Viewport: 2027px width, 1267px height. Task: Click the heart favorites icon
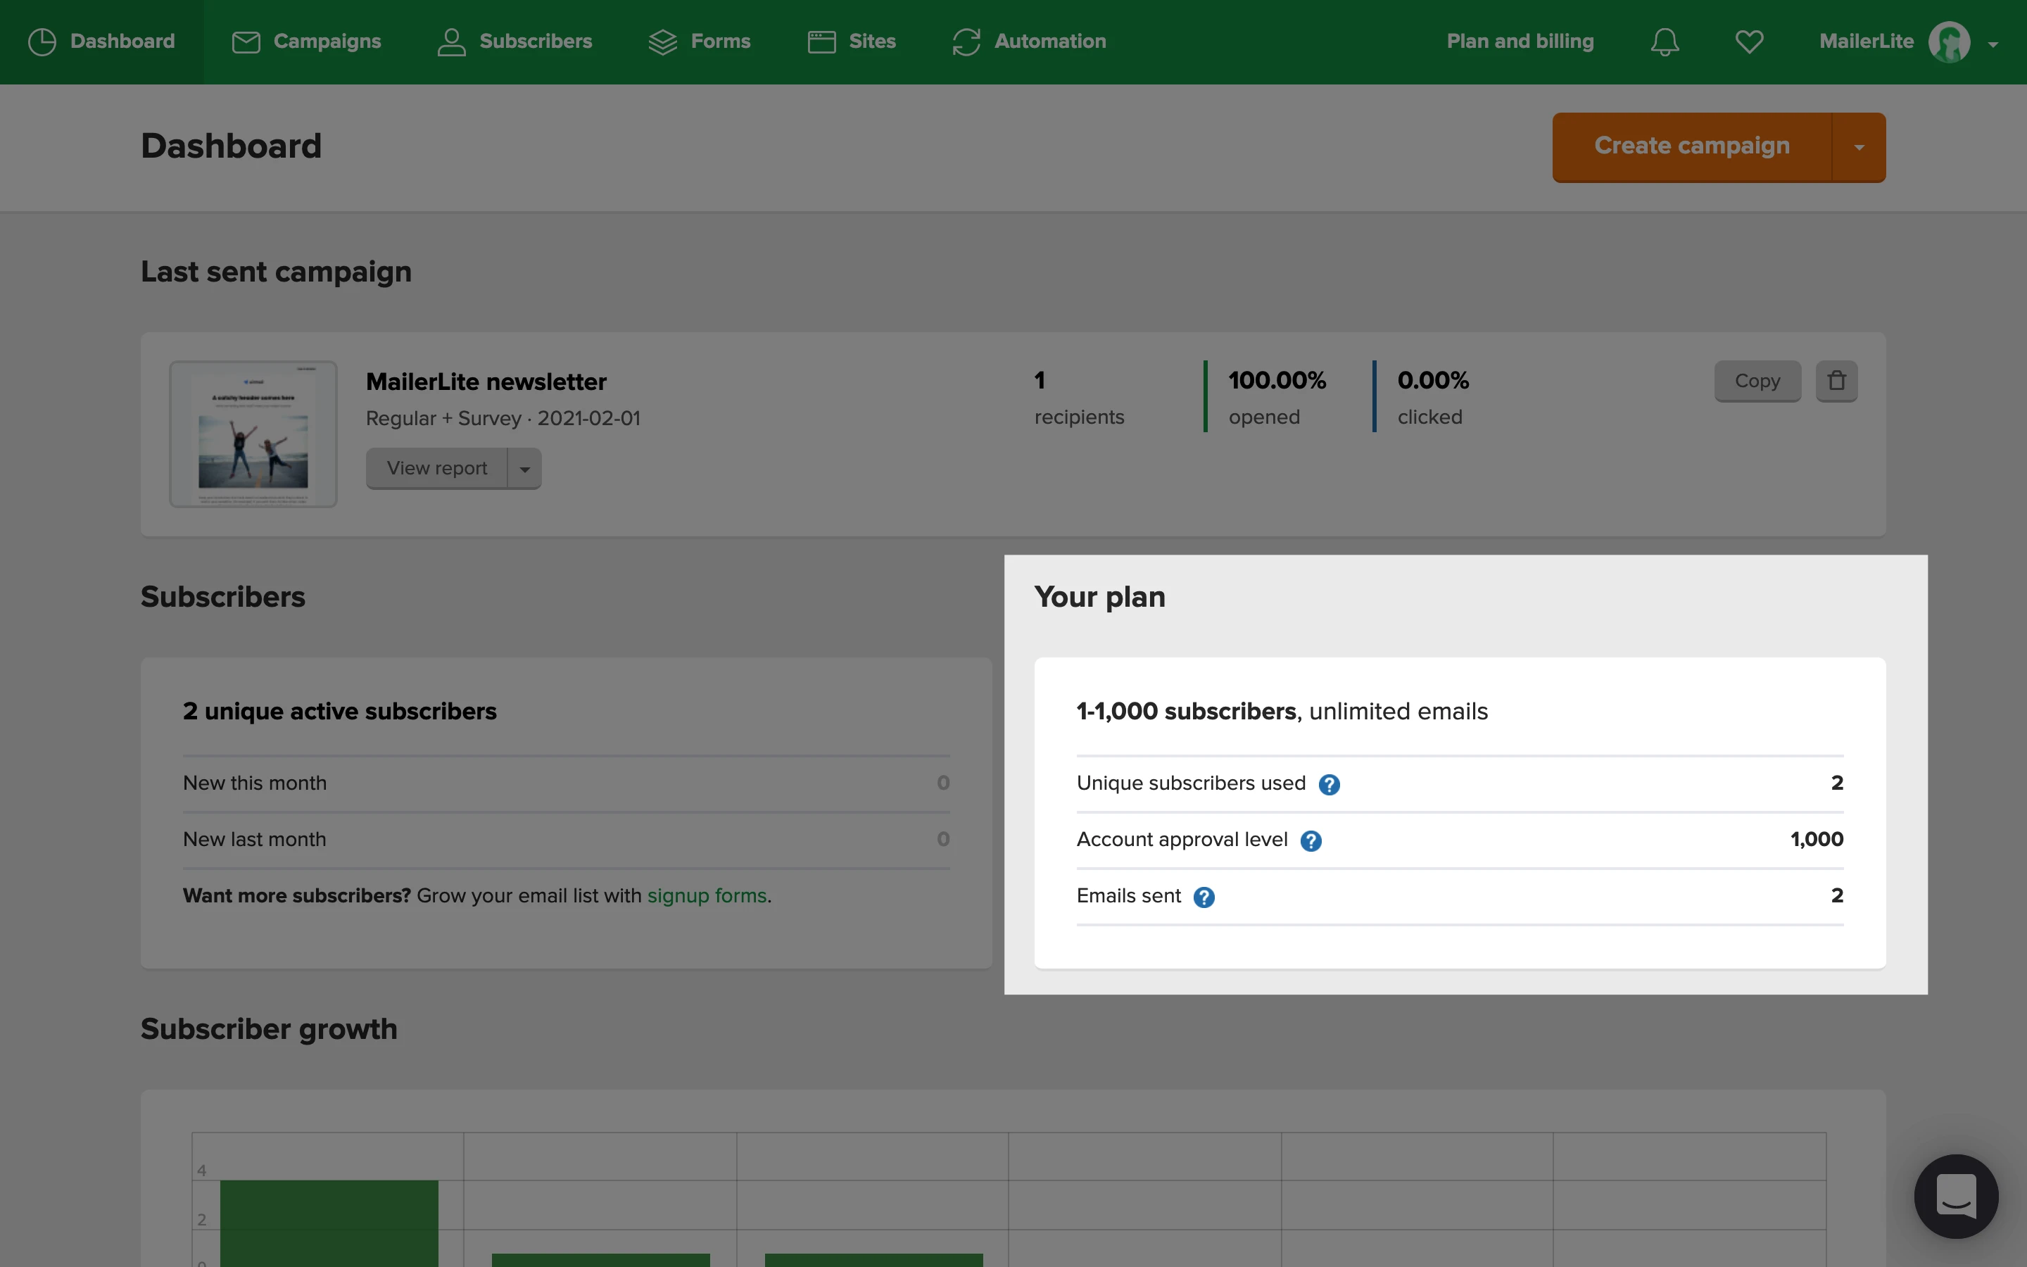point(1749,42)
